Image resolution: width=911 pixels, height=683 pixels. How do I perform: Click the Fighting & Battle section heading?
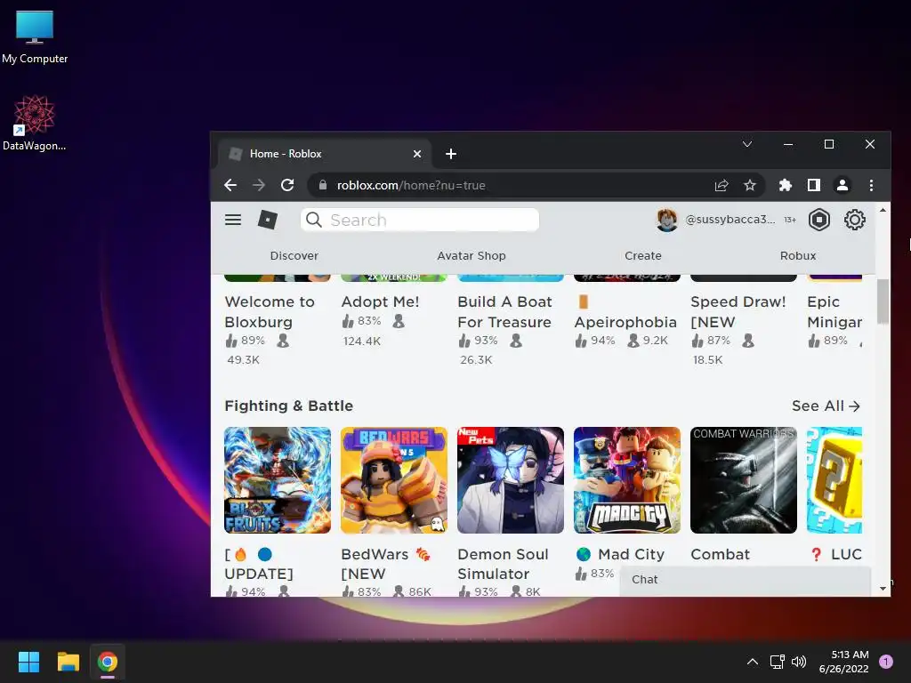click(289, 406)
